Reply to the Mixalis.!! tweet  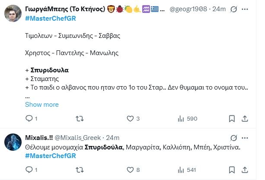click(x=29, y=170)
